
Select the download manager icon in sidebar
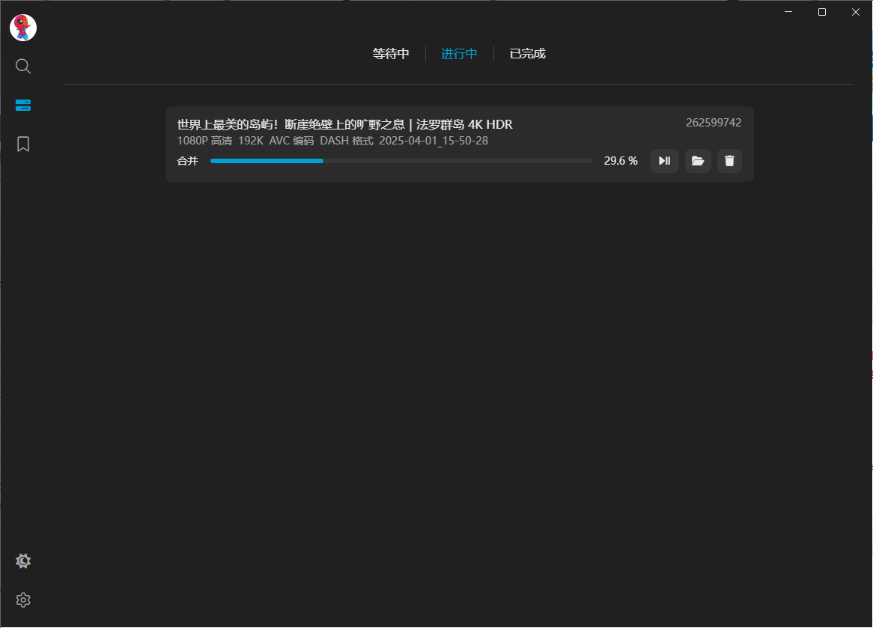[x=22, y=105]
